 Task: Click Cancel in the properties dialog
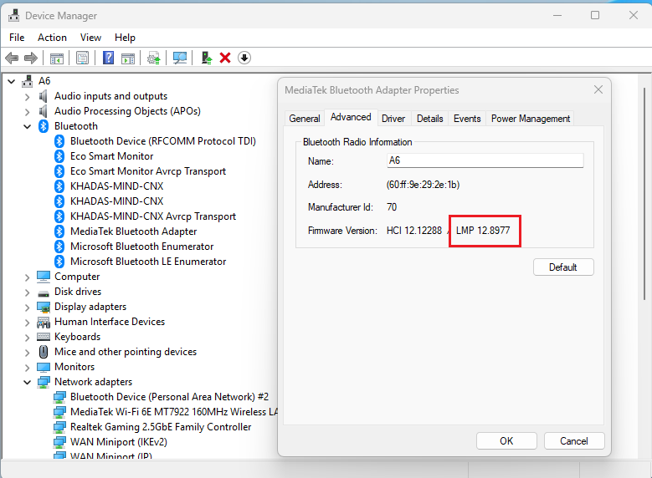click(x=574, y=440)
